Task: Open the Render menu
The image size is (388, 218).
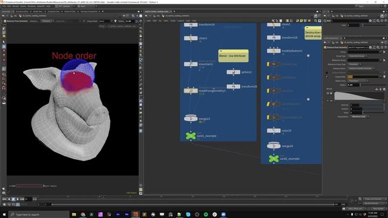Action: [15, 6]
